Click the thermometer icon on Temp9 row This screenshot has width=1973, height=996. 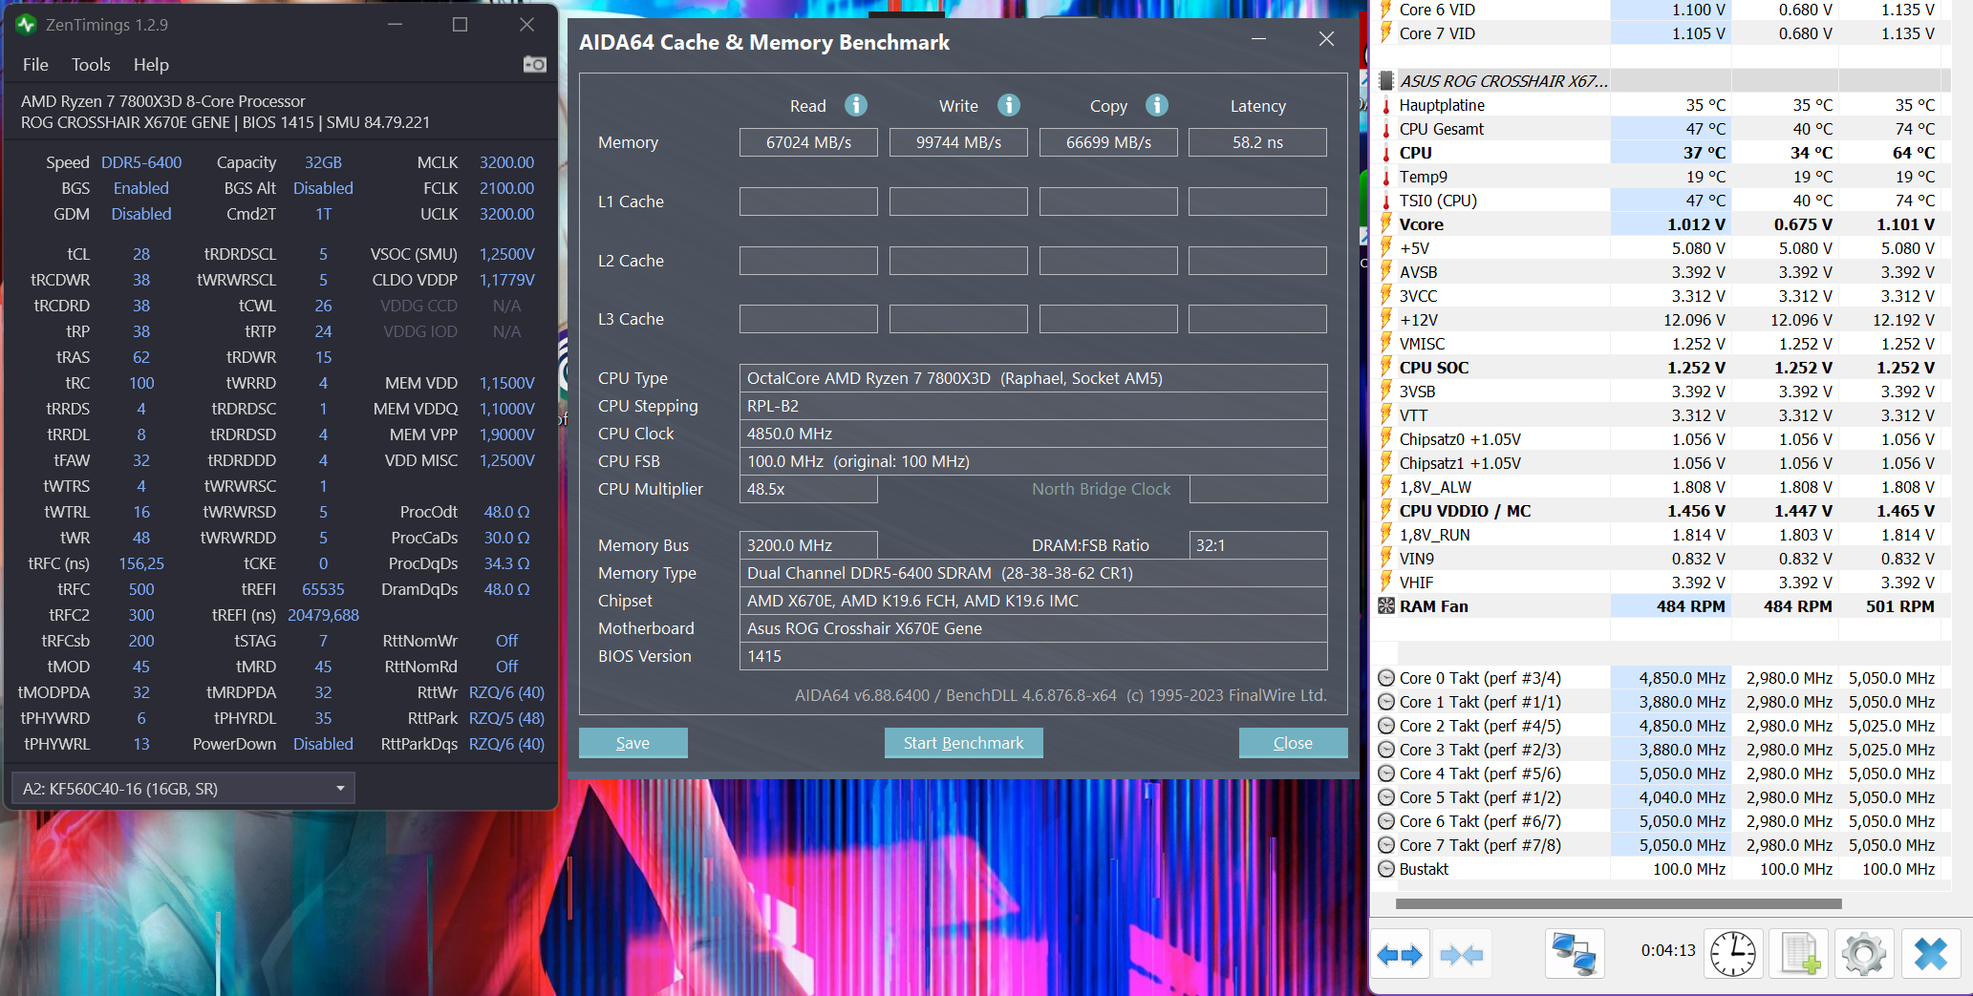click(x=1386, y=177)
